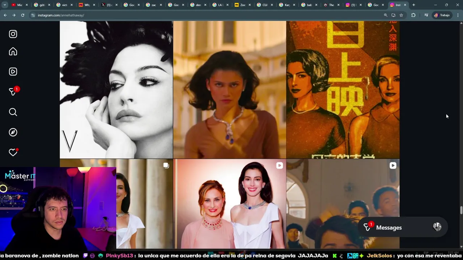
Task: Open the media controls icon
Action: click(x=426, y=15)
